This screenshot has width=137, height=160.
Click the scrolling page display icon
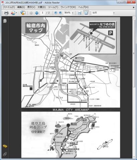pyautogui.click(x=80, y=13)
